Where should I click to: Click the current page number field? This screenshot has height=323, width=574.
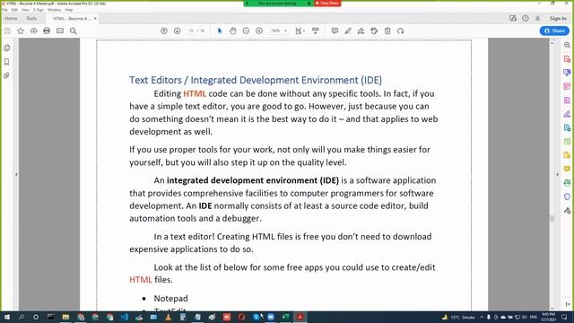[191, 31]
